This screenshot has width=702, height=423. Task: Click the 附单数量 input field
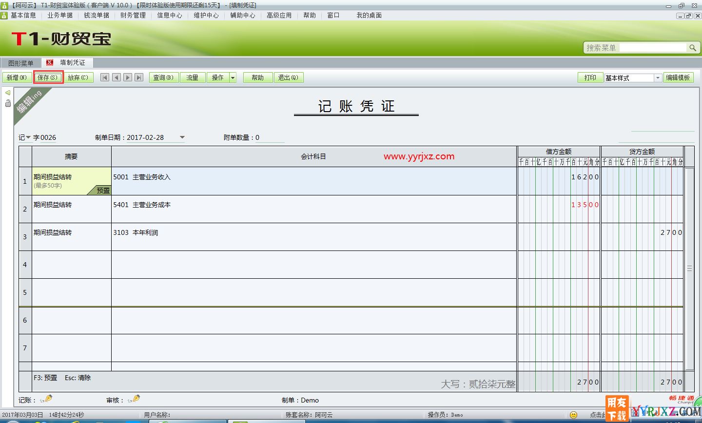[x=271, y=138]
